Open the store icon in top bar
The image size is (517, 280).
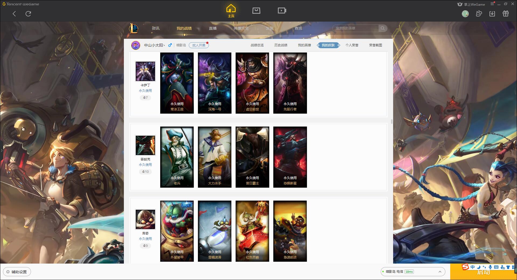[256, 10]
